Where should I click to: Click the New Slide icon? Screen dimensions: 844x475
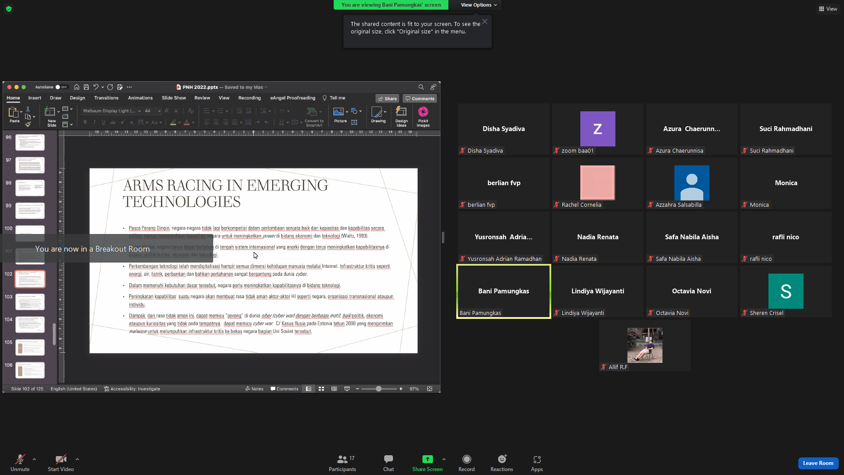50,112
